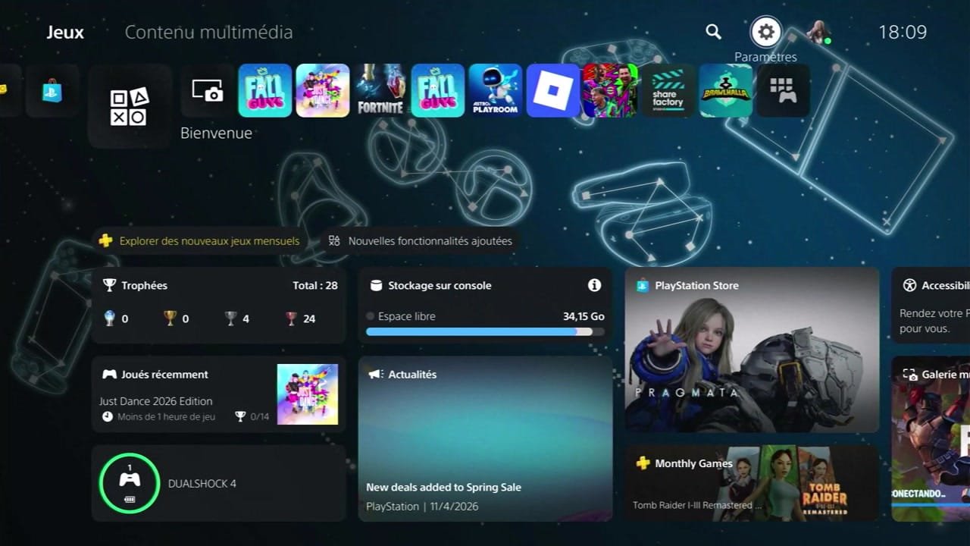Screen dimensions: 970x546
Task: Click the gold trophy icon
Action: [171, 318]
